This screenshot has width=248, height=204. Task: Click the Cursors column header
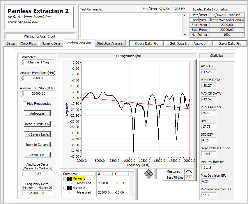tap(79, 174)
